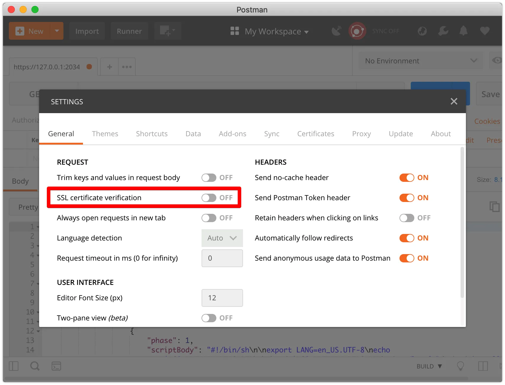Collapse the JSON fold arrow at line 11
The height and width of the screenshot is (385, 505).
(x=38, y=322)
